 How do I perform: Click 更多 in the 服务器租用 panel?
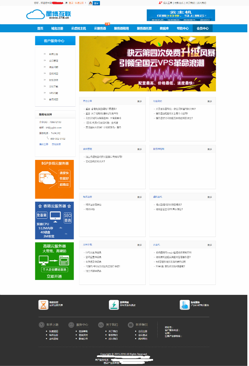click(x=209, y=149)
